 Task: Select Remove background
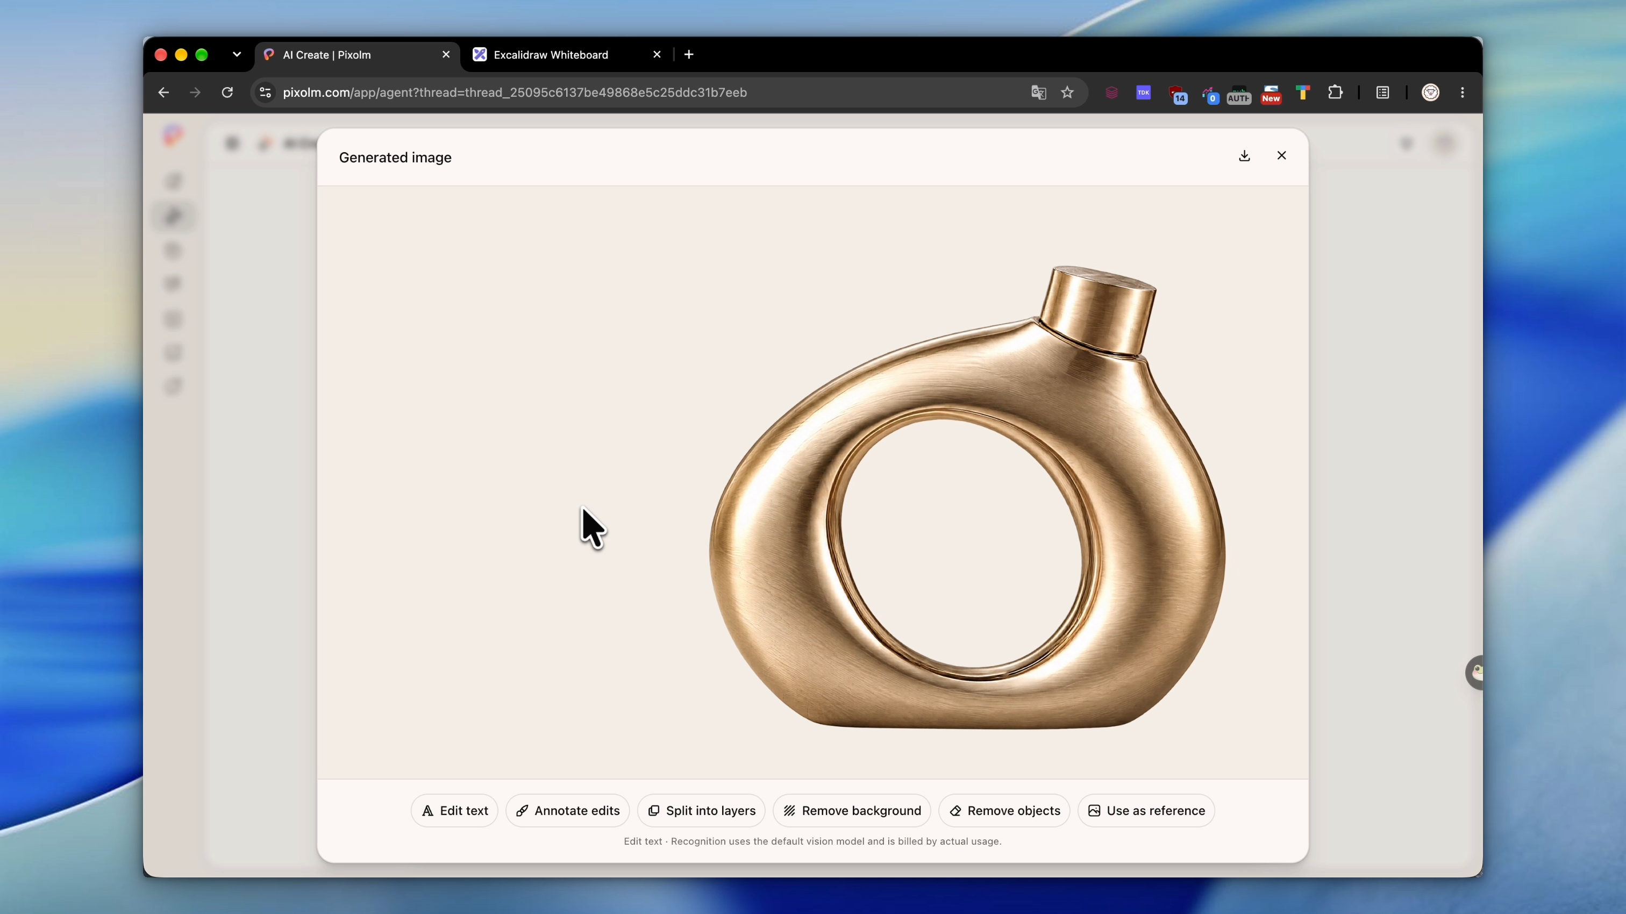point(852,810)
